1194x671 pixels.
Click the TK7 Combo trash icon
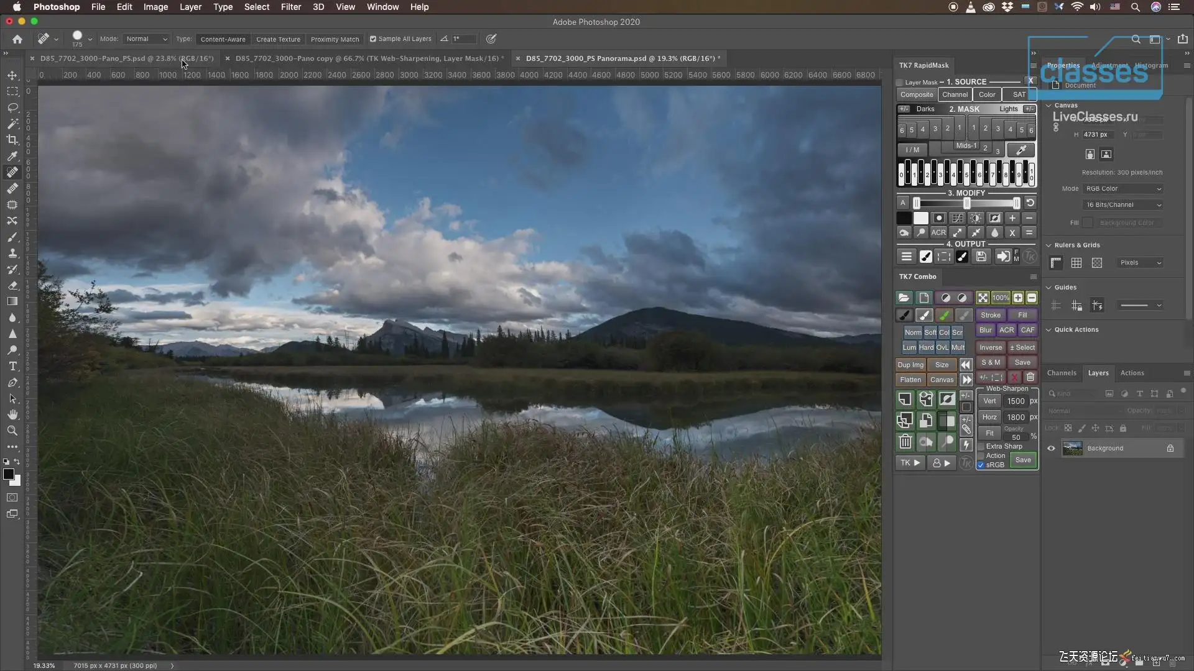coord(905,442)
